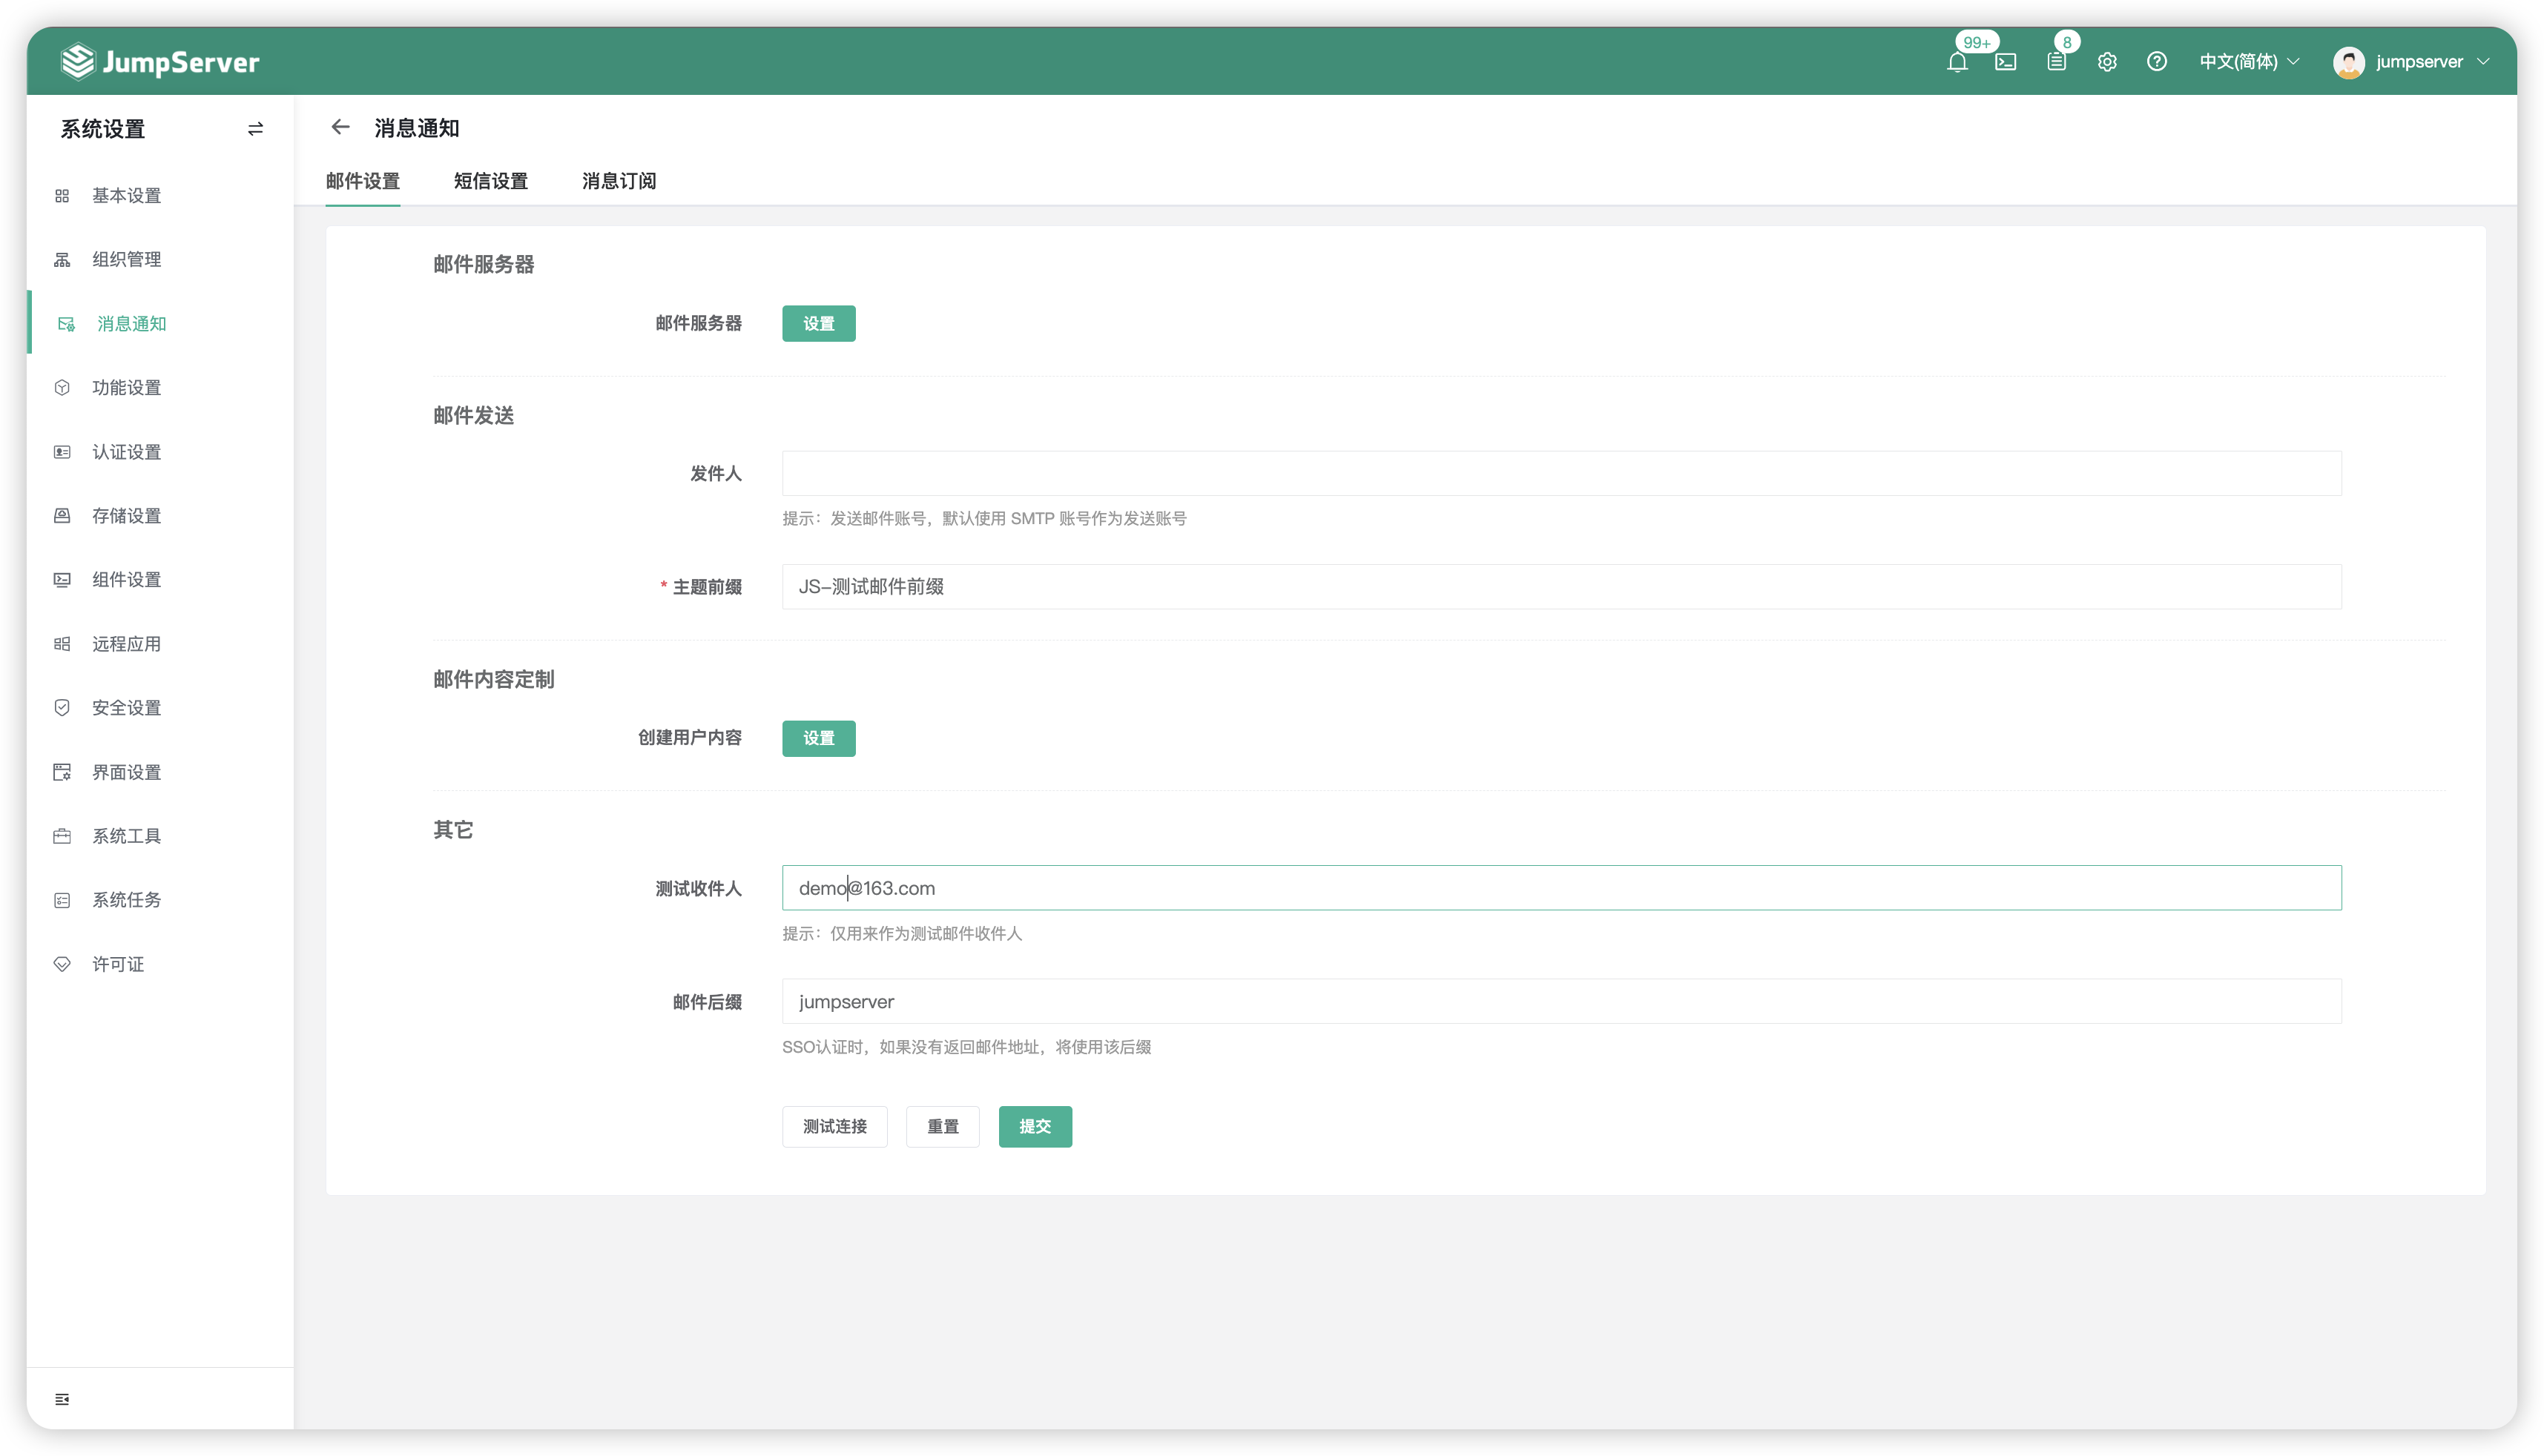
Task: Click the user avatar picture
Action: [x=2348, y=62]
